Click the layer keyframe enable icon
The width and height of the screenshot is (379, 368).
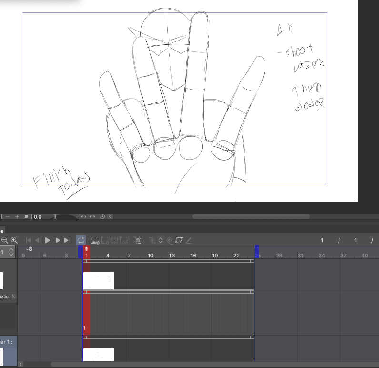[179, 240]
